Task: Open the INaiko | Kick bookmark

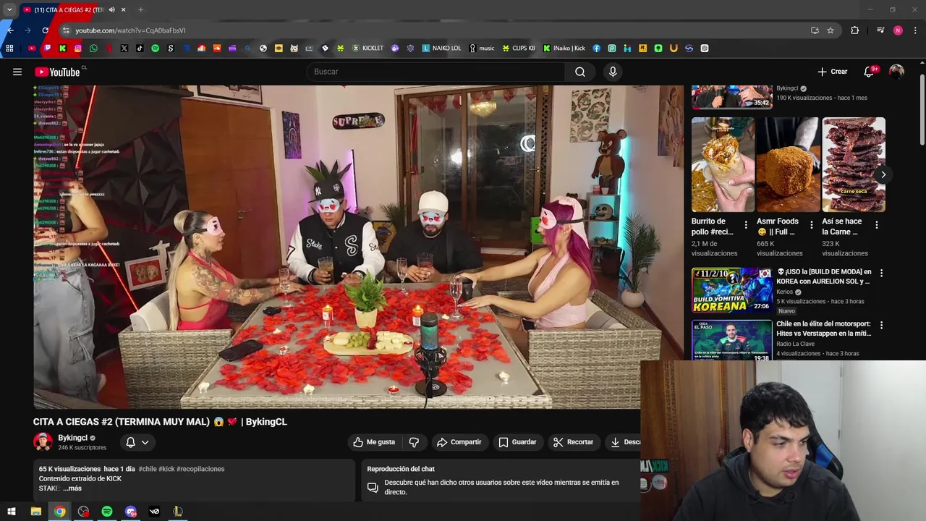Action: click(564, 48)
